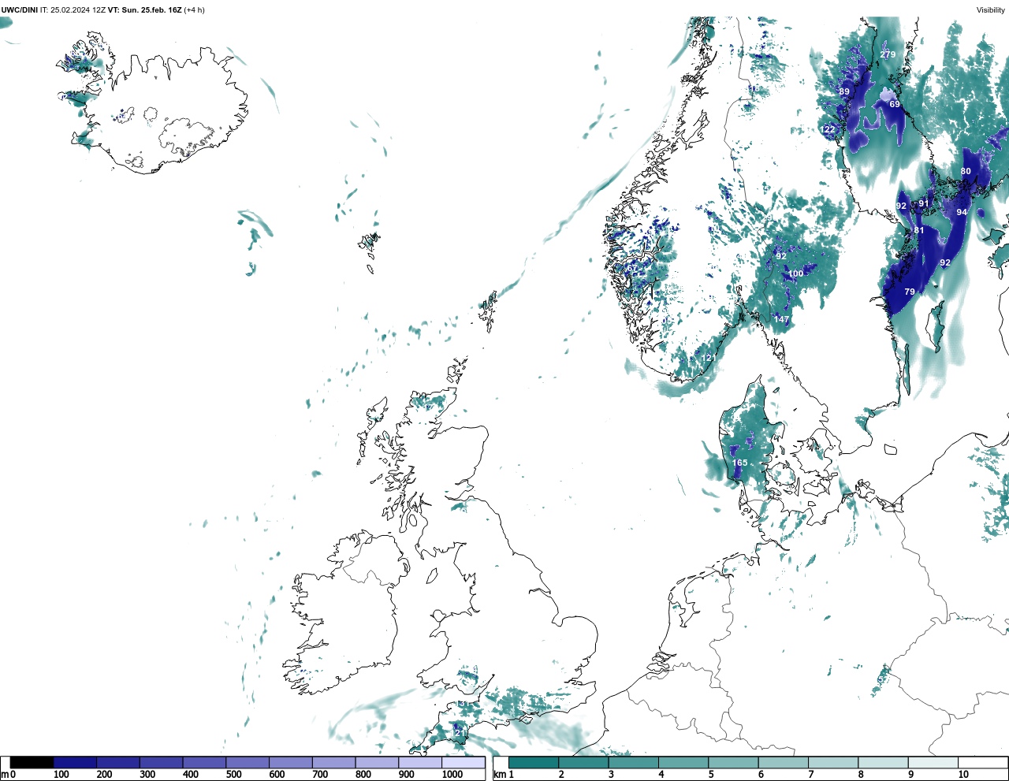This screenshot has height=781, width=1009.
Task: Click the '122' visibility value on the map
Action: tap(828, 130)
